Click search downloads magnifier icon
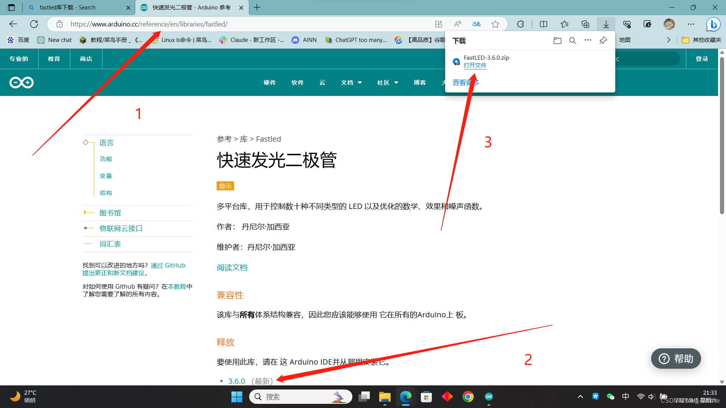 click(572, 40)
